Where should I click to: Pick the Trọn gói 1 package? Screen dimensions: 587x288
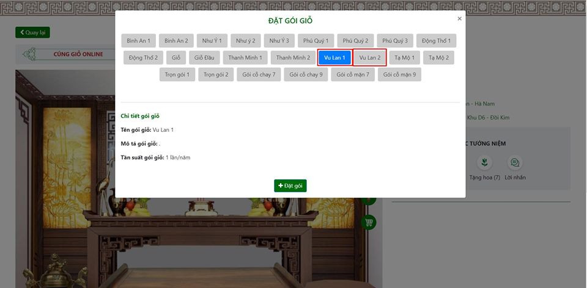point(177,74)
